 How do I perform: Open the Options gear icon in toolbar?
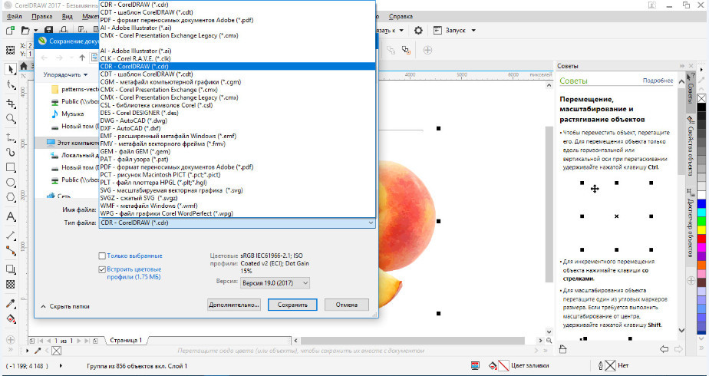click(418, 31)
